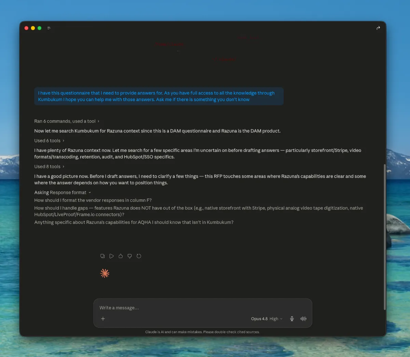Viewport: 410px width, 357px height.
Task: Give thumbs up feedback
Action: (x=121, y=256)
